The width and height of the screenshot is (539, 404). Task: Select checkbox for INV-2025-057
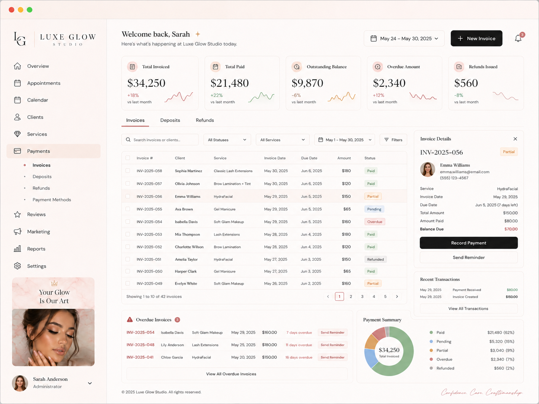128,183
